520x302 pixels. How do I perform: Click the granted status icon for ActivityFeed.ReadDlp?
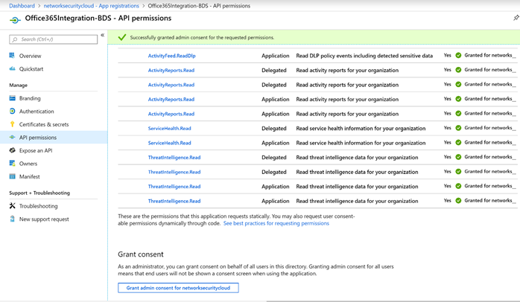coord(458,55)
